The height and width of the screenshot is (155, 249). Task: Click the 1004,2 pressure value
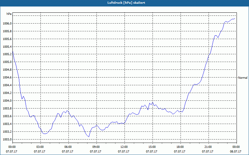(x=7, y=93)
